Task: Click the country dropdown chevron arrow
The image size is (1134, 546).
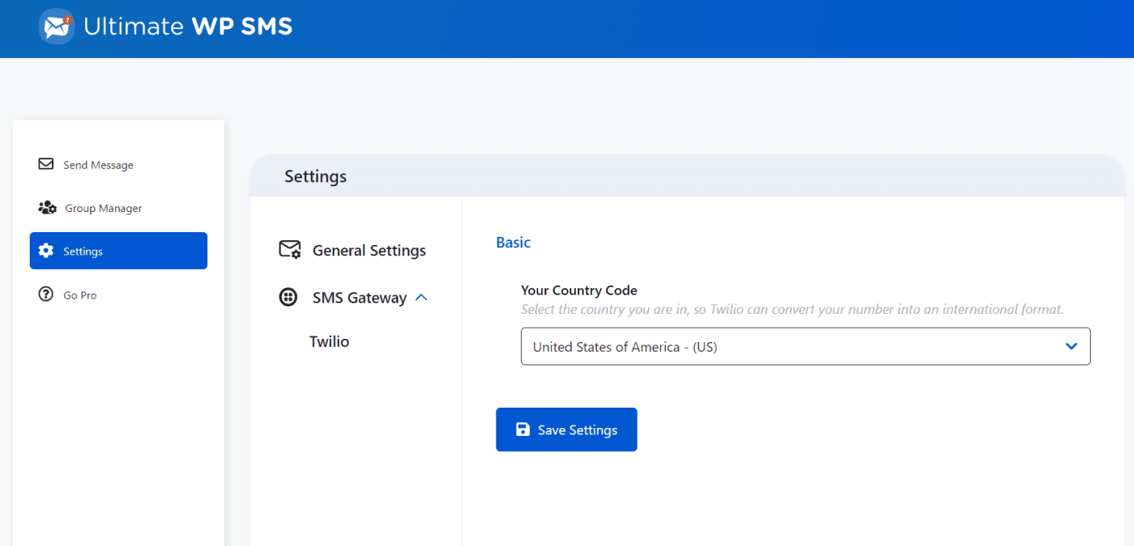Action: point(1072,346)
